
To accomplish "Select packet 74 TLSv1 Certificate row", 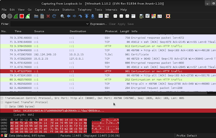I will point(108,55).
